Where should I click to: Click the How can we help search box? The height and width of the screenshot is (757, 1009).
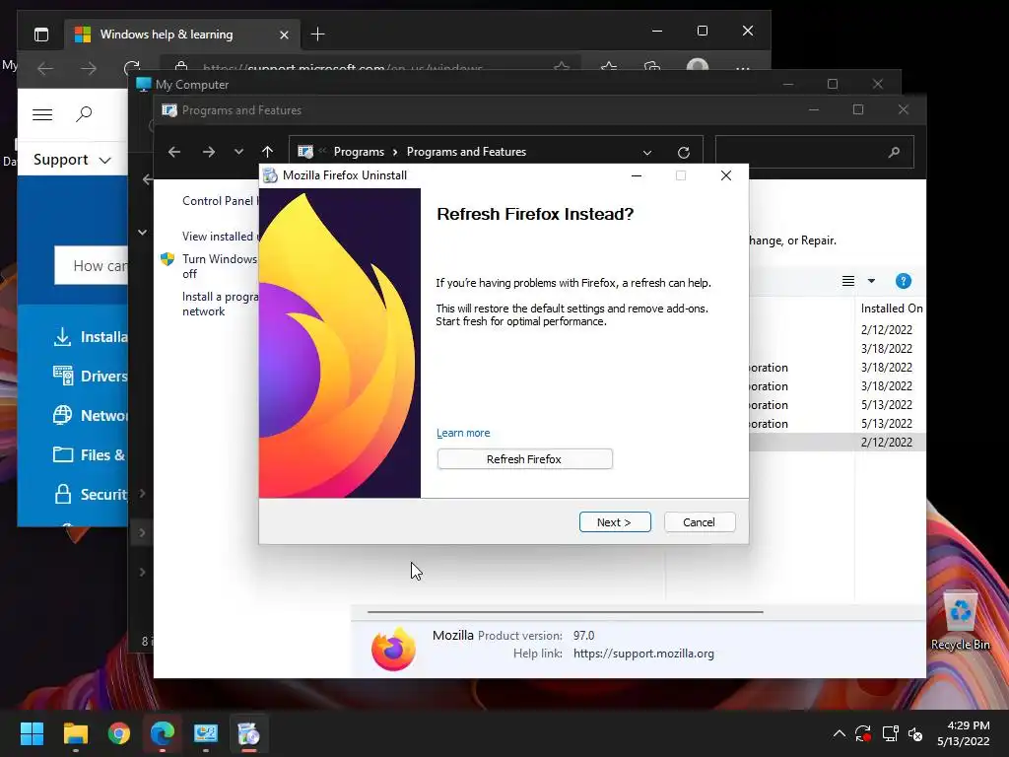92,265
